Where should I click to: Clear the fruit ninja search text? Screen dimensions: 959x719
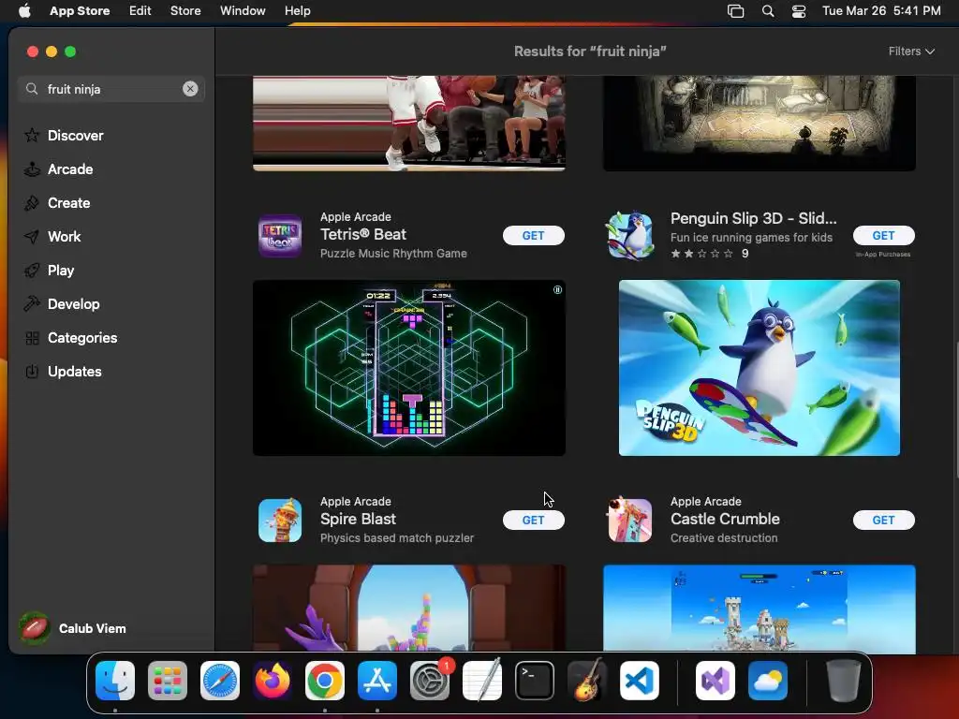coord(190,89)
